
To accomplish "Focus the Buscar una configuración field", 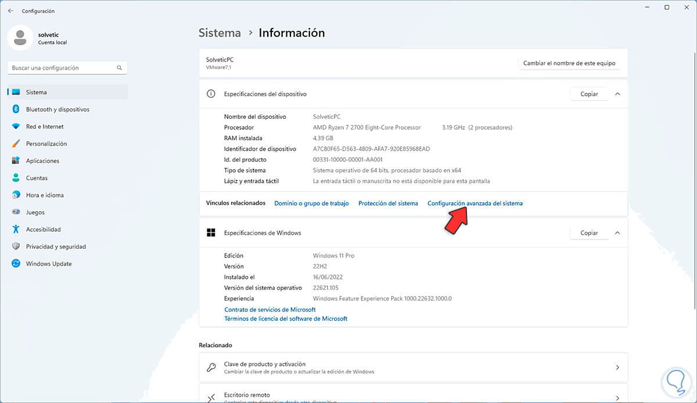I will coord(67,68).
